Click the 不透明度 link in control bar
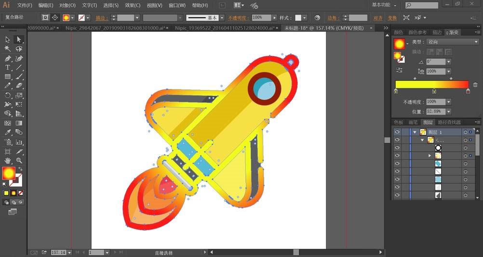Image resolution: width=483 pixels, height=257 pixels. click(x=239, y=18)
